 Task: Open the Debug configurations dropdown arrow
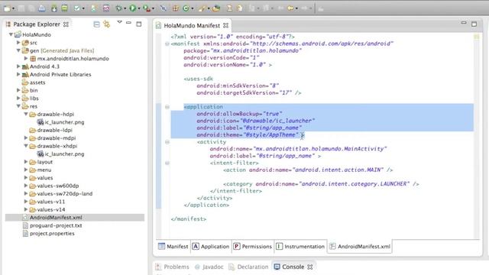pyautogui.click(x=125, y=8)
